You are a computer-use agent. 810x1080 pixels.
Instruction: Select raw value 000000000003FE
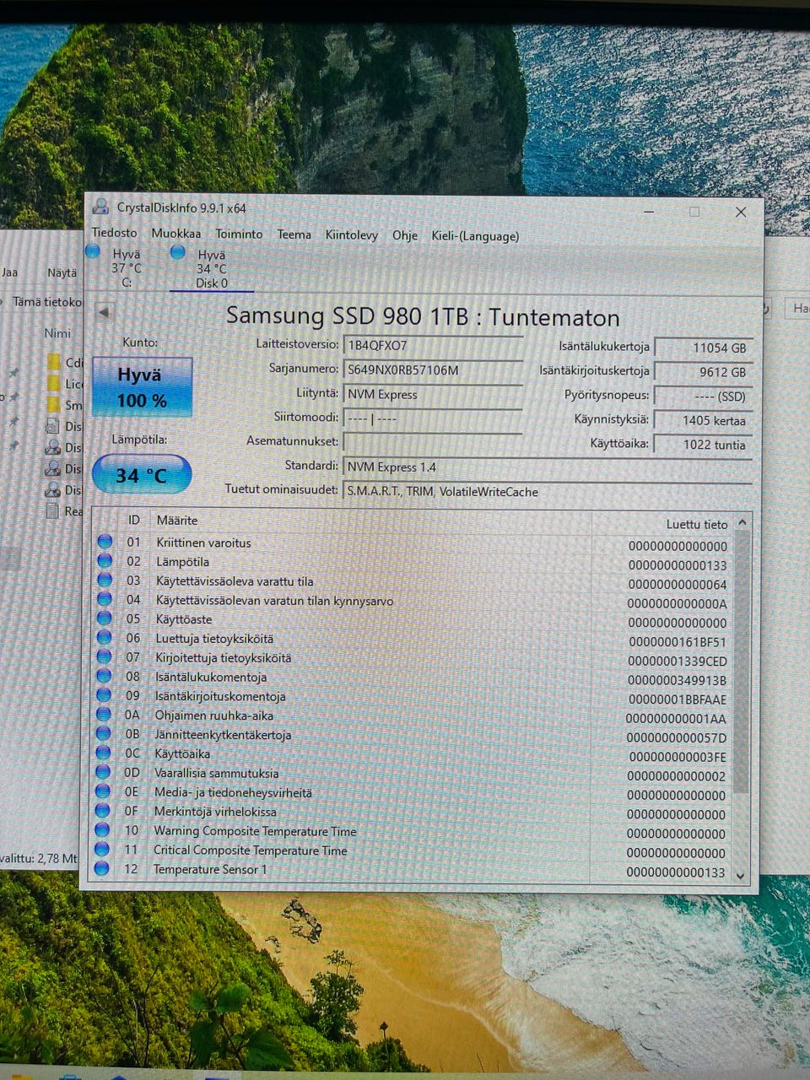pos(677,757)
